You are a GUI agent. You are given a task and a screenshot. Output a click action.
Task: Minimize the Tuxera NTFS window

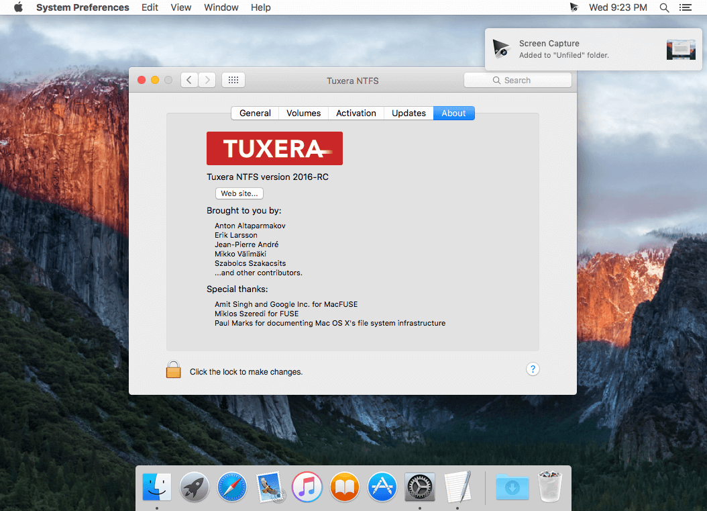coord(155,80)
